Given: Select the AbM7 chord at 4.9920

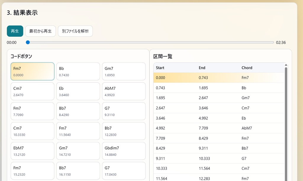Looking at the screenshot, I should point(123,91).
